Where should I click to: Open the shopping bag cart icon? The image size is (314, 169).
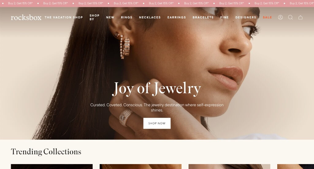(x=301, y=17)
